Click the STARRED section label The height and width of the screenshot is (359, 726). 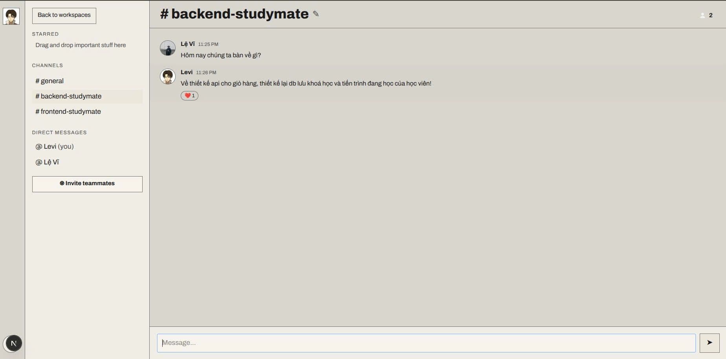[45, 34]
